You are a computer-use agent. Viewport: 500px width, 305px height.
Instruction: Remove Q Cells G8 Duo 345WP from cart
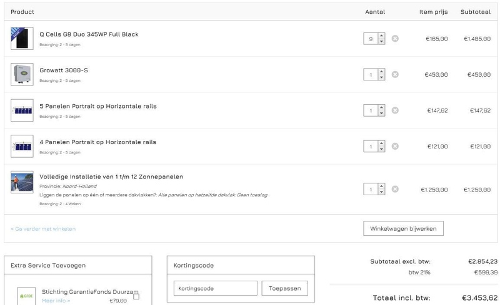(395, 39)
